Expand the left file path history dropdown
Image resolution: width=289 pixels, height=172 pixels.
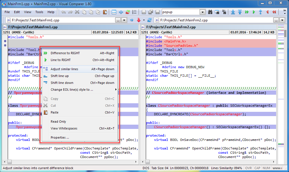[x=124, y=20]
